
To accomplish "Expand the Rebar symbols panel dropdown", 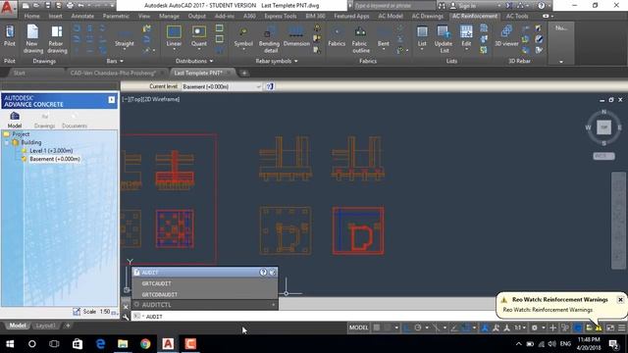I will 296,61.
